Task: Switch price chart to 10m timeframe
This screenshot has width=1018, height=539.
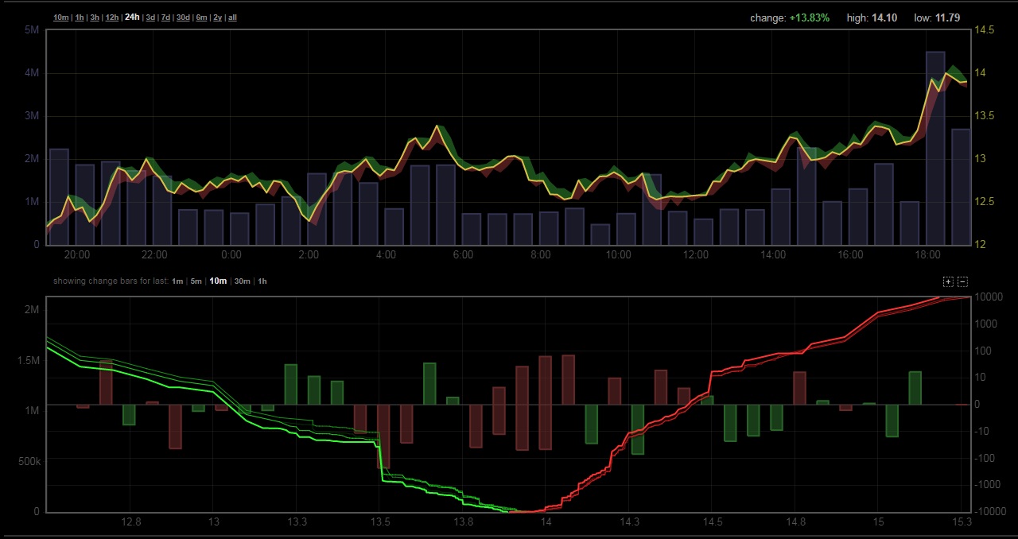Action: coord(61,17)
